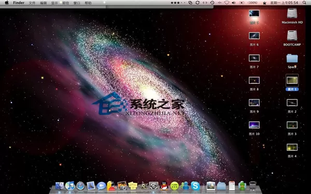Open the 编辑 menu

point(43,3)
